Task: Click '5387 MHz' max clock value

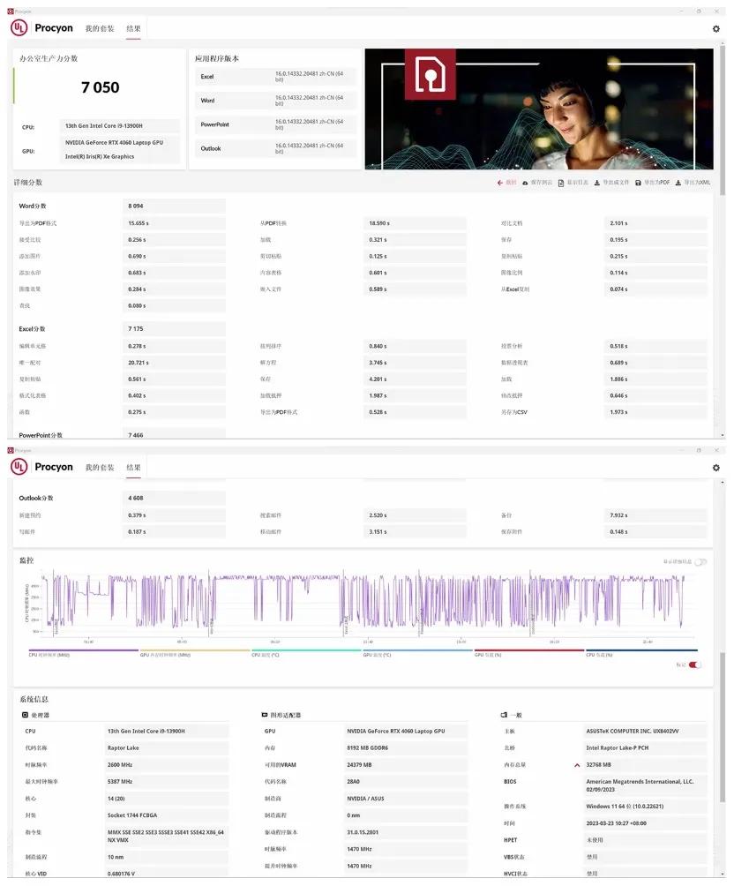Action: point(120,782)
